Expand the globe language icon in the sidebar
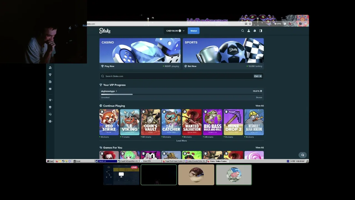This screenshot has height=200, width=355. pos(50,121)
